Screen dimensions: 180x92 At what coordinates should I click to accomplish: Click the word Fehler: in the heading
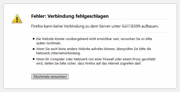[39, 16]
